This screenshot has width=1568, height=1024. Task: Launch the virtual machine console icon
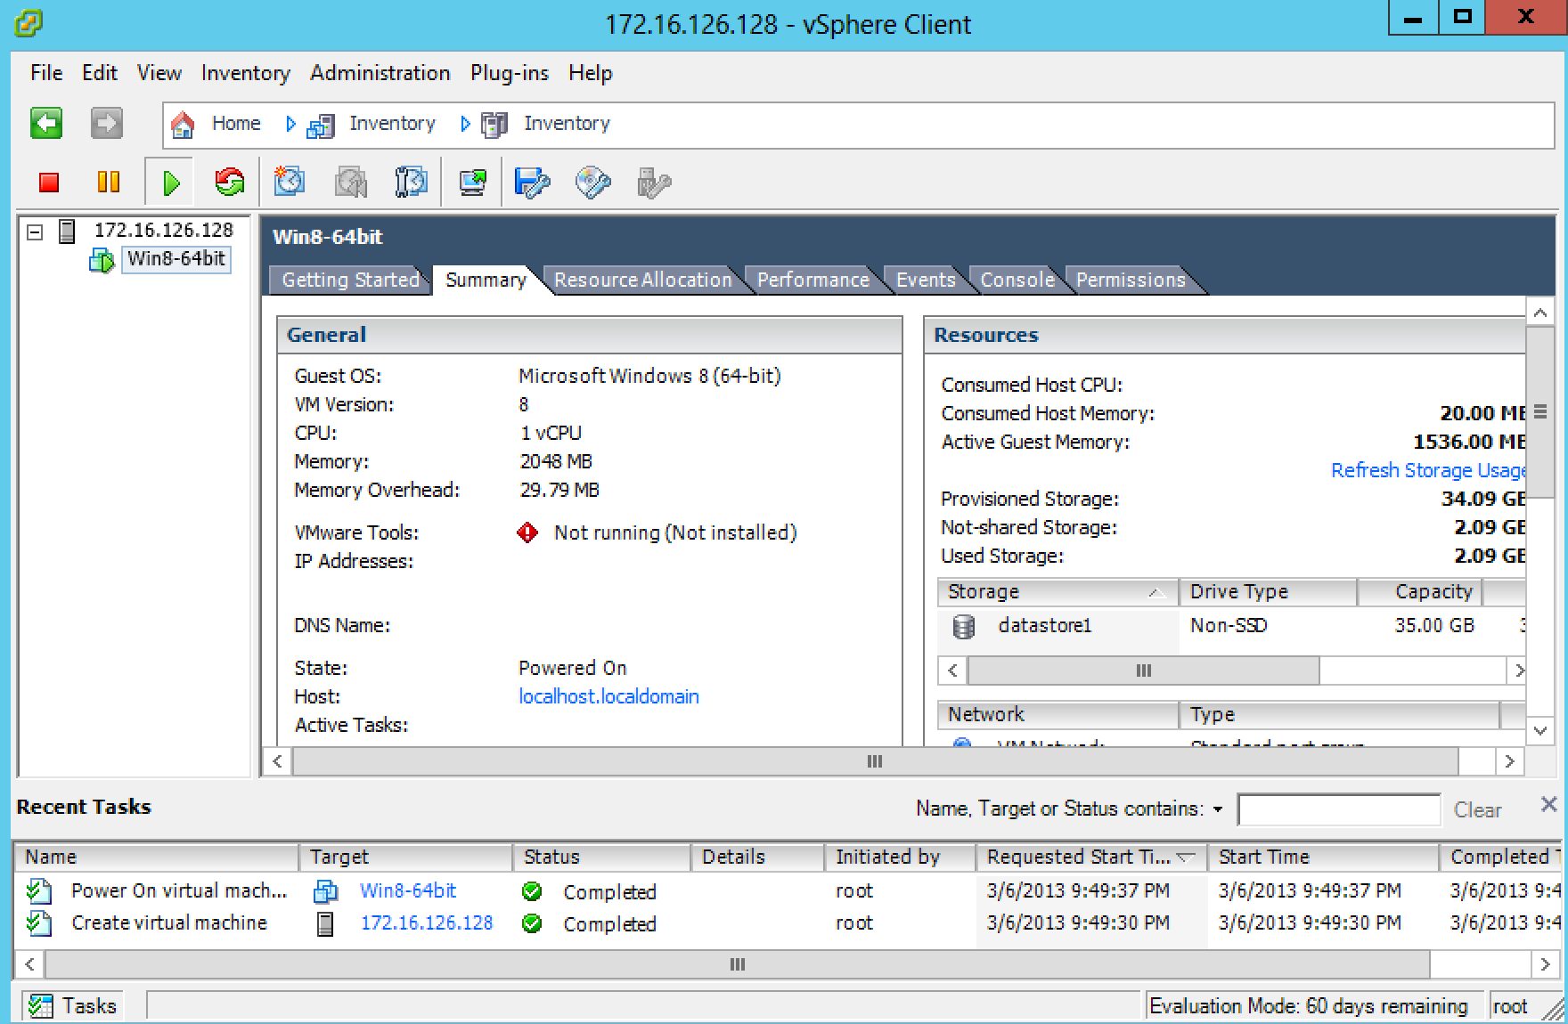[472, 183]
